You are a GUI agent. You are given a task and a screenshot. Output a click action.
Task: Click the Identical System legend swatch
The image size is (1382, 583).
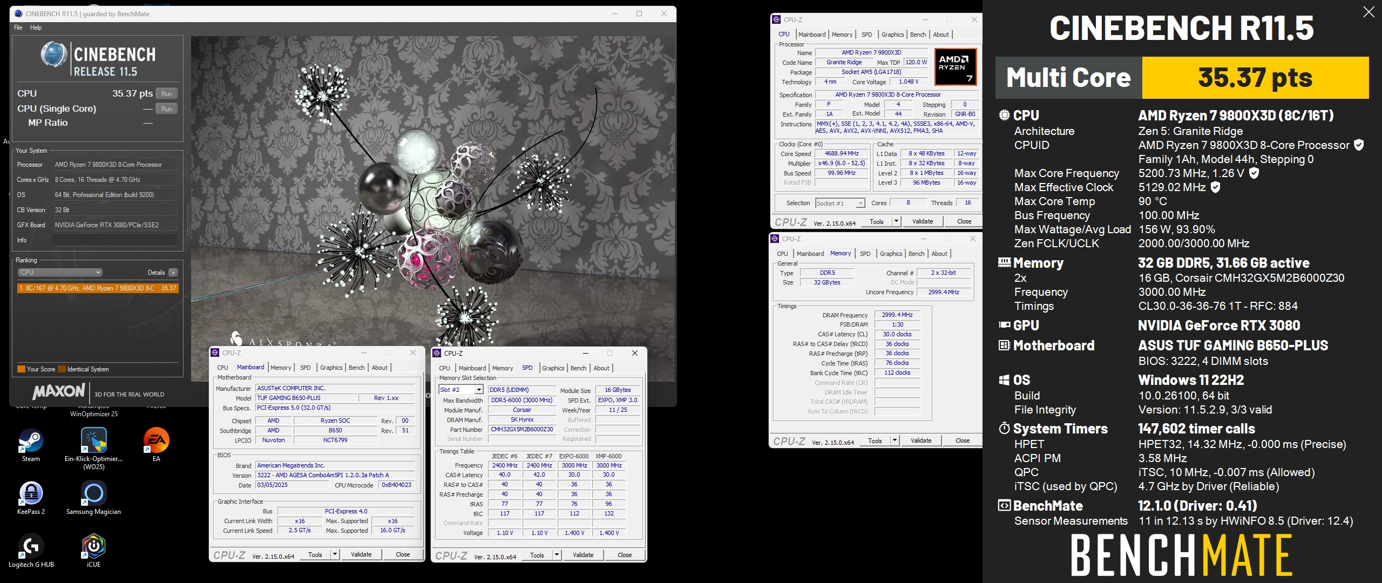(x=62, y=369)
